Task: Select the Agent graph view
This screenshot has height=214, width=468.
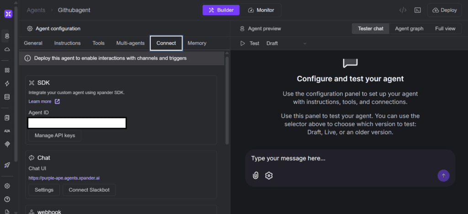Action: point(409,29)
